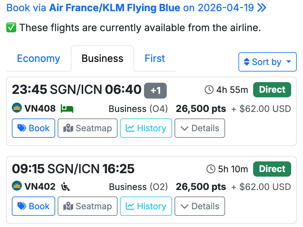This screenshot has width=303, height=227.
Task: Switch to the Economy tab
Action: click(38, 58)
